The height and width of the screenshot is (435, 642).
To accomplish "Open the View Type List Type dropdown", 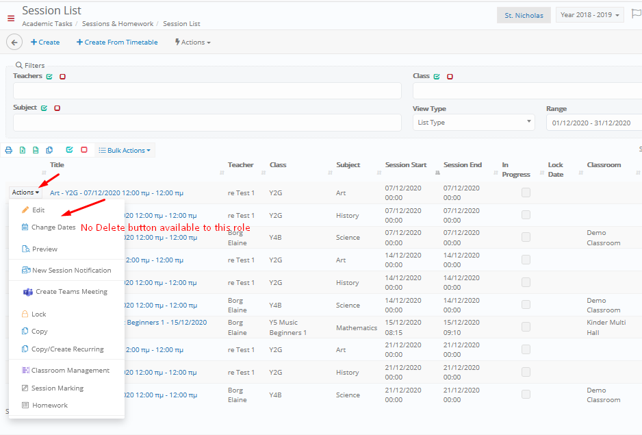I will point(474,122).
